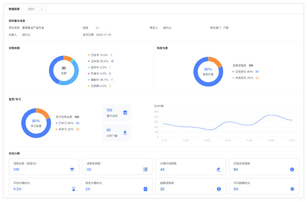Screen dimensions: 307x202
Task: Open the V3.0 version dropdown
Action: 35,9
